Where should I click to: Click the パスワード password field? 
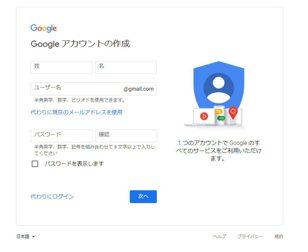[x=61, y=136]
